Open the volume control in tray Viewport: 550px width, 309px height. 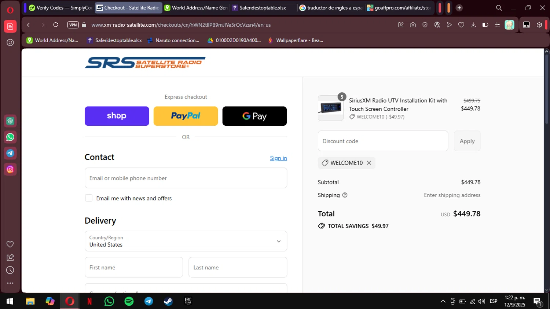pyautogui.click(x=482, y=301)
